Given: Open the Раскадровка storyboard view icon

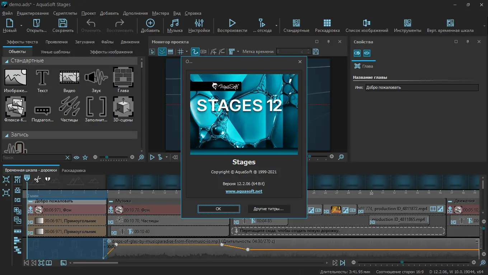Looking at the screenshot, I should click(x=327, y=23).
